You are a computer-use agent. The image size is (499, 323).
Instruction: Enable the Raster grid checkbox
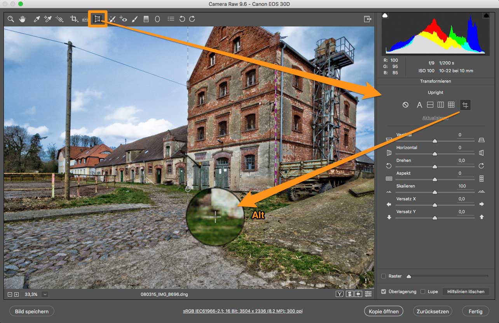click(x=384, y=276)
